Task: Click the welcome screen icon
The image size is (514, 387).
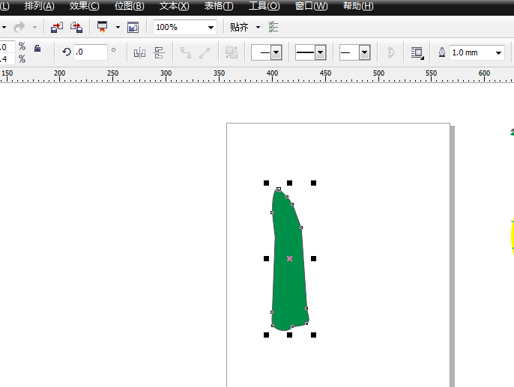Action: click(133, 27)
